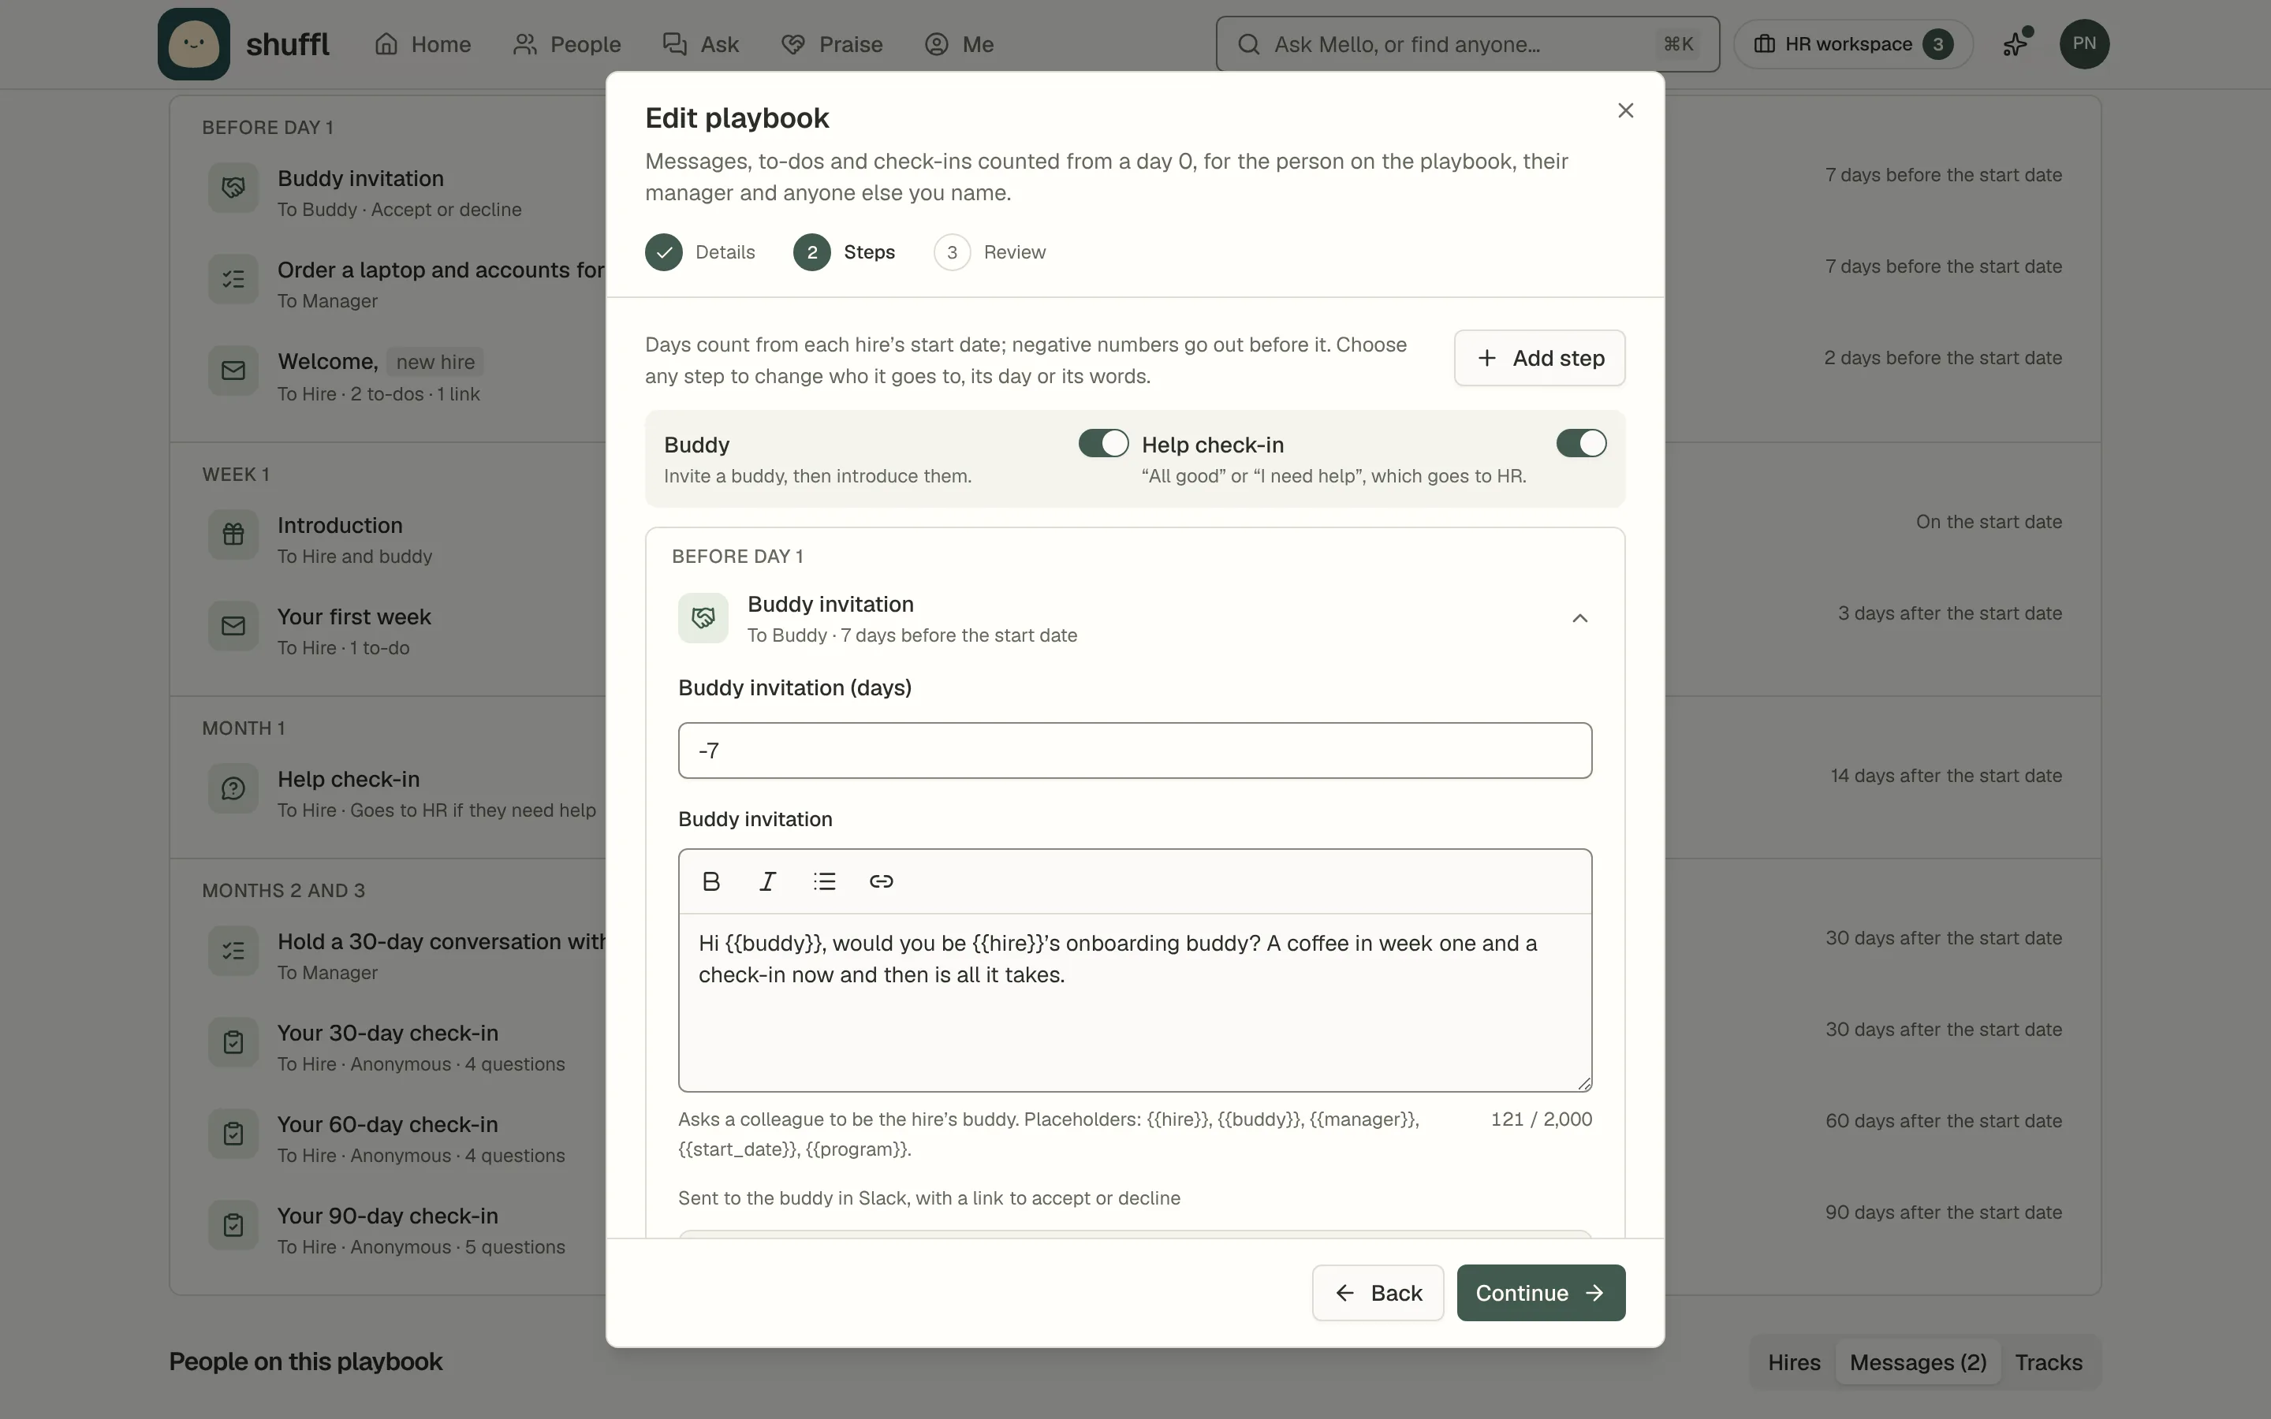The image size is (2271, 1419).
Task: Jump to the Review wizard step
Action: [990, 252]
